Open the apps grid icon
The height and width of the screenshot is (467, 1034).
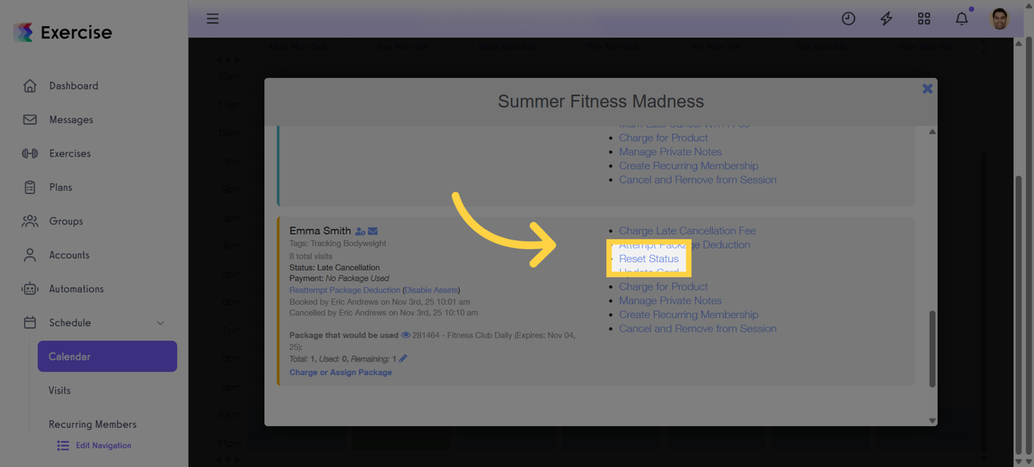[x=924, y=19]
